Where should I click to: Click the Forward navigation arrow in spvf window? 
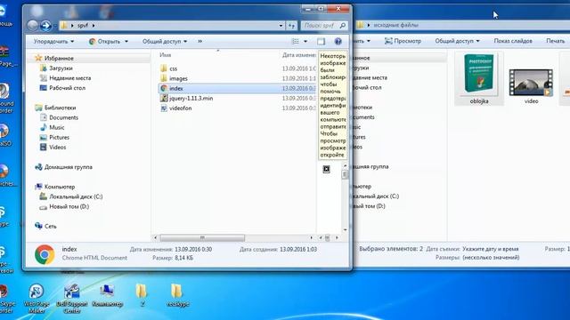point(45,26)
